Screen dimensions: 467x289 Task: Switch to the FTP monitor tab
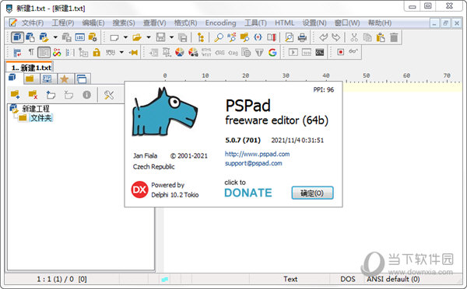click(47, 78)
